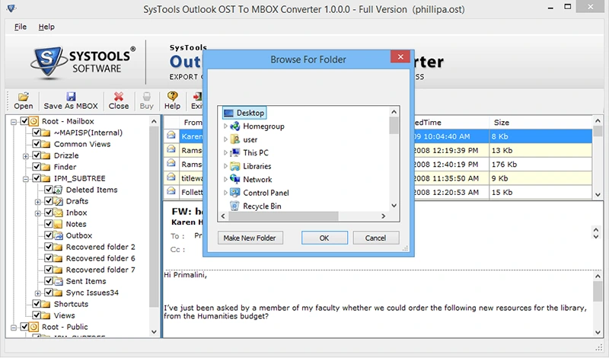
Task: Collapse the Root - Mailbox tree node
Action: point(14,122)
